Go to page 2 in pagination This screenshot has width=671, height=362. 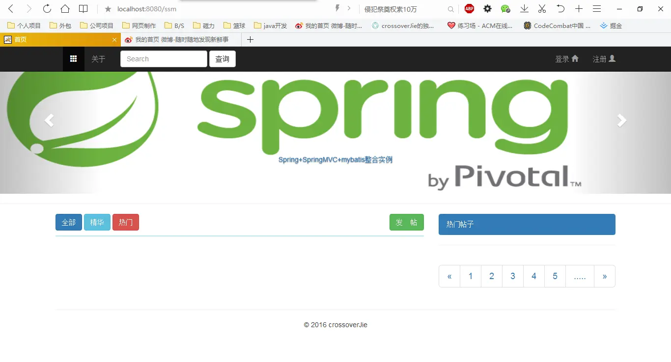(x=492, y=276)
